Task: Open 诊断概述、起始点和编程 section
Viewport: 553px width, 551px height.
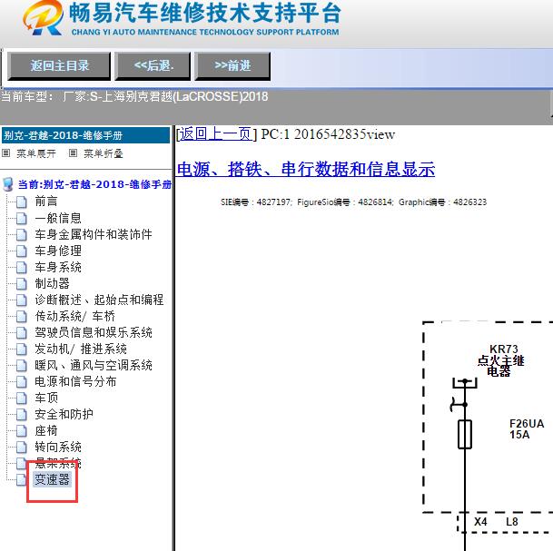Action: (99, 300)
